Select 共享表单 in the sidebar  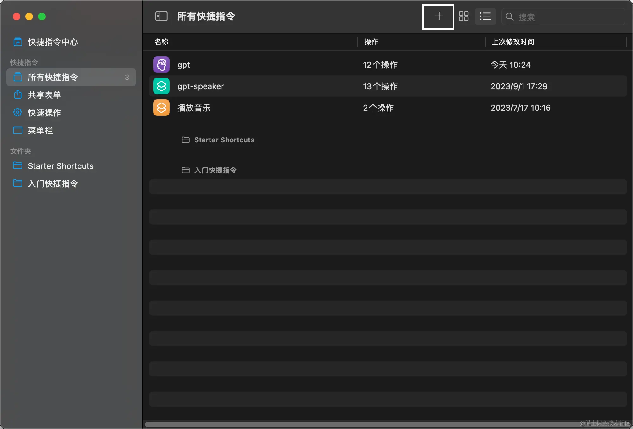[44, 95]
